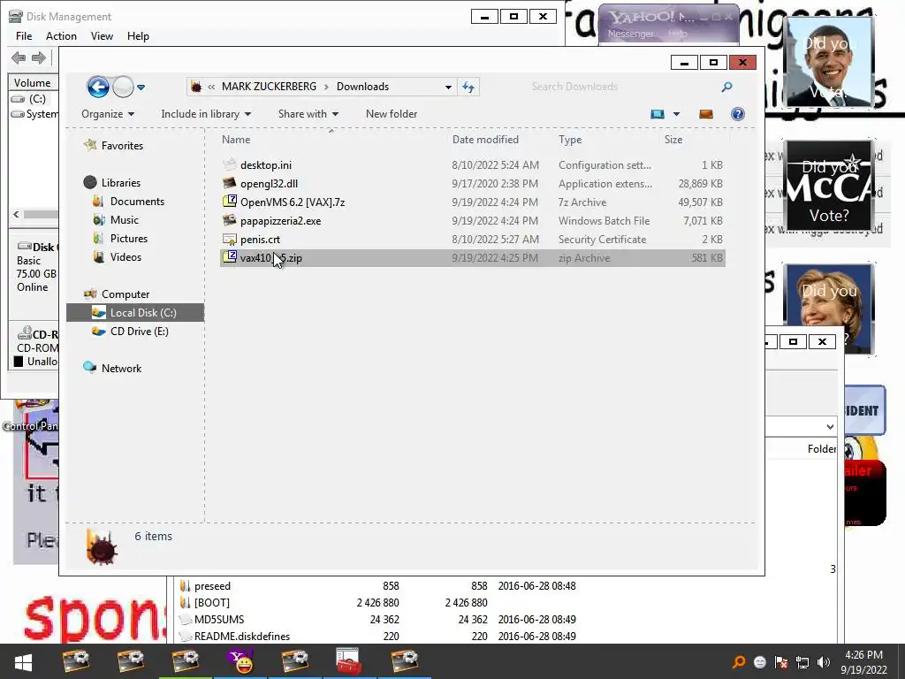Open the Organize menu
Image resolution: width=905 pixels, height=679 pixels.
coord(108,114)
